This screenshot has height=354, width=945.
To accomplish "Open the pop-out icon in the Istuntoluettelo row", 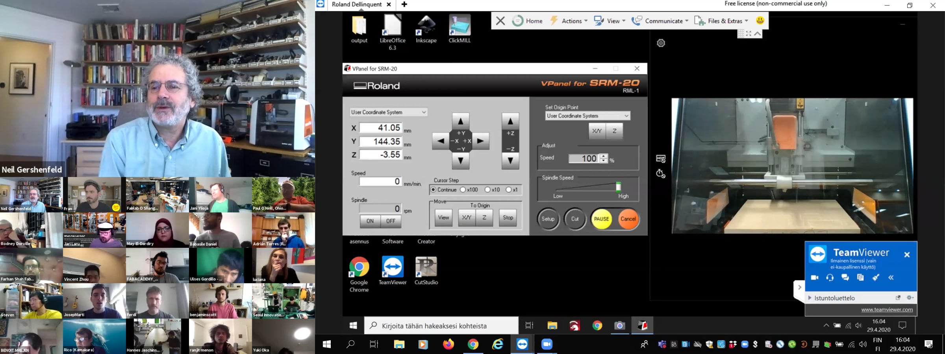I will click(898, 298).
